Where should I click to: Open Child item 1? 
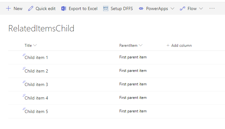point(36,58)
